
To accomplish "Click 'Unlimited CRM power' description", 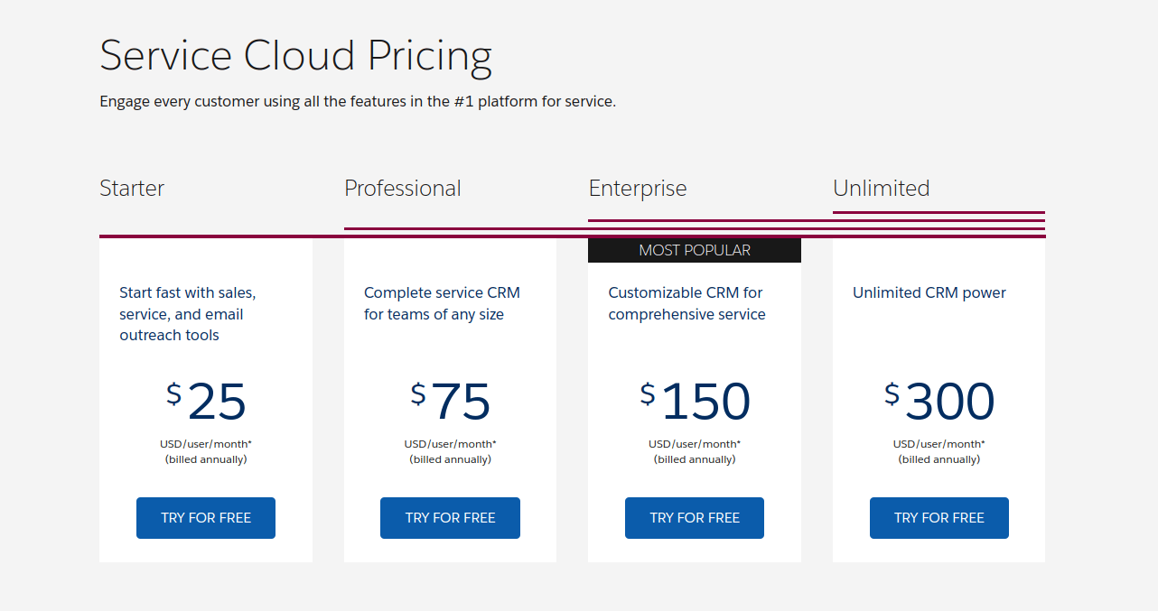I will pyautogui.click(x=929, y=292).
